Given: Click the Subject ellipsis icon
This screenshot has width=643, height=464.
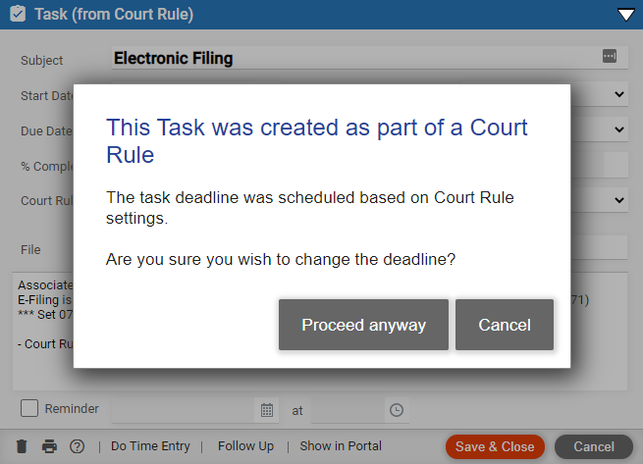Looking at the screenshot, I should (610, 56).
